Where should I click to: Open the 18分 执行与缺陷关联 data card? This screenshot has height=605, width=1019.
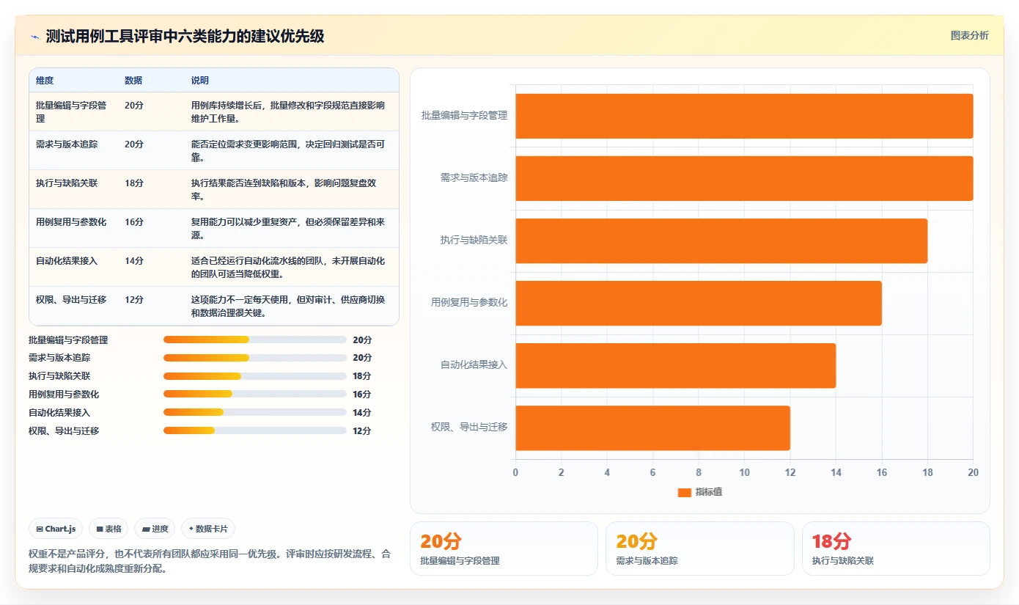pos(896,549)
